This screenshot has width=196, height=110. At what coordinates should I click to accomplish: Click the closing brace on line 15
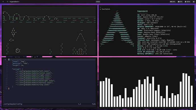(9, 88)
